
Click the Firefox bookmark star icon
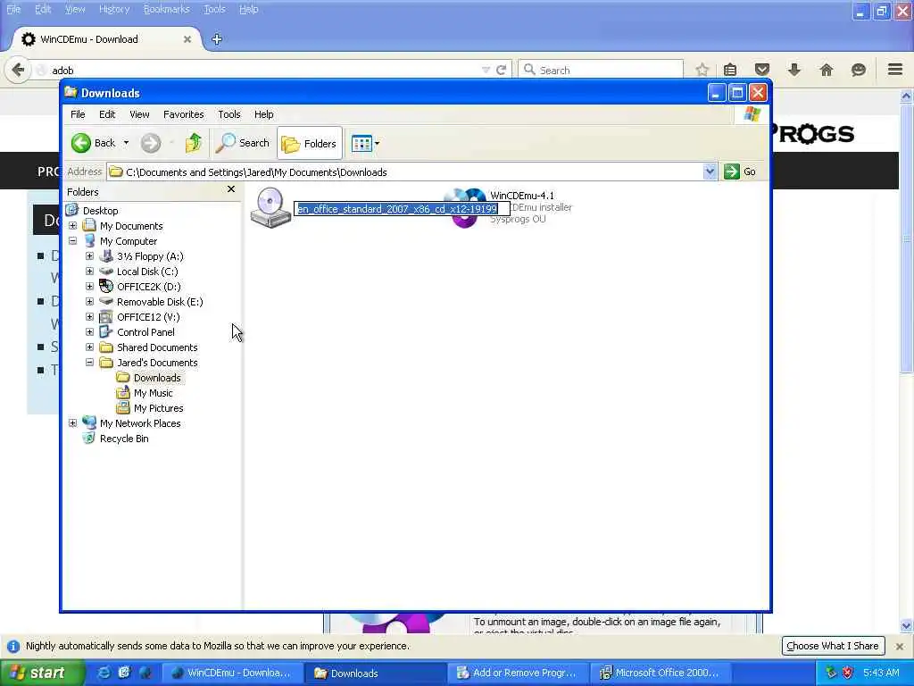(702, 70)
